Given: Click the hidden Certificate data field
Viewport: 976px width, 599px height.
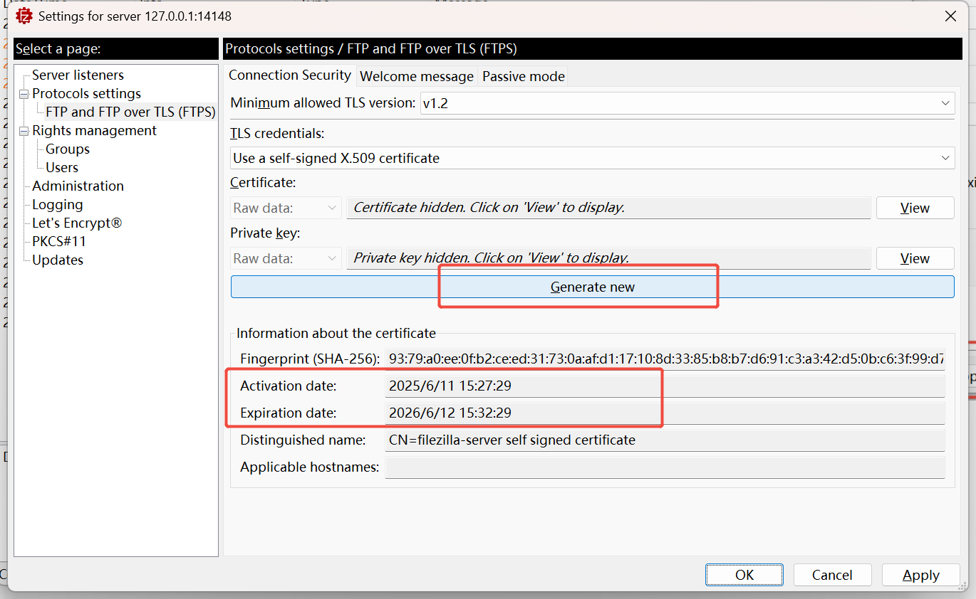Looking at the screenshot, I should [608, 208].
